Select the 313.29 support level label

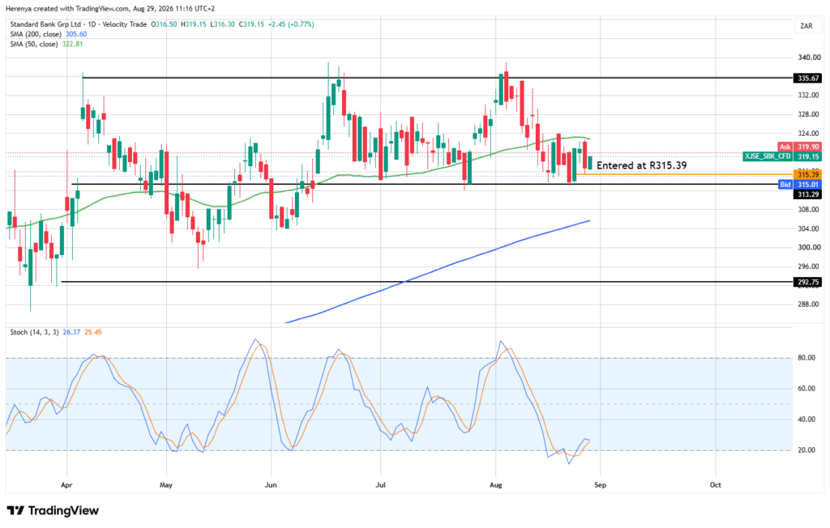point(808,194)
